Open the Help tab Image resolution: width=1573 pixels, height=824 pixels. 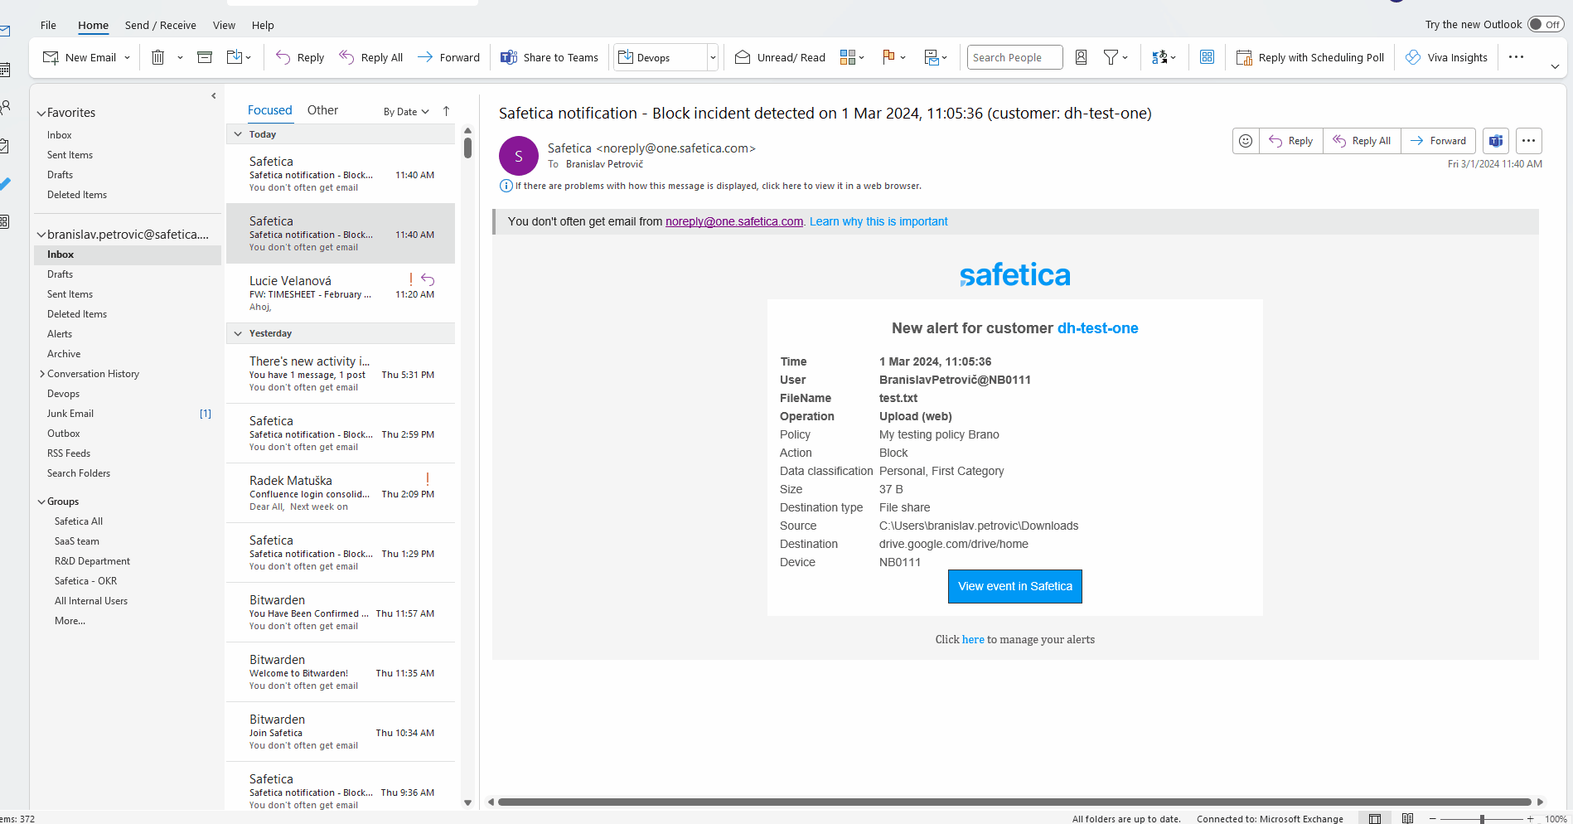point(263,25)
